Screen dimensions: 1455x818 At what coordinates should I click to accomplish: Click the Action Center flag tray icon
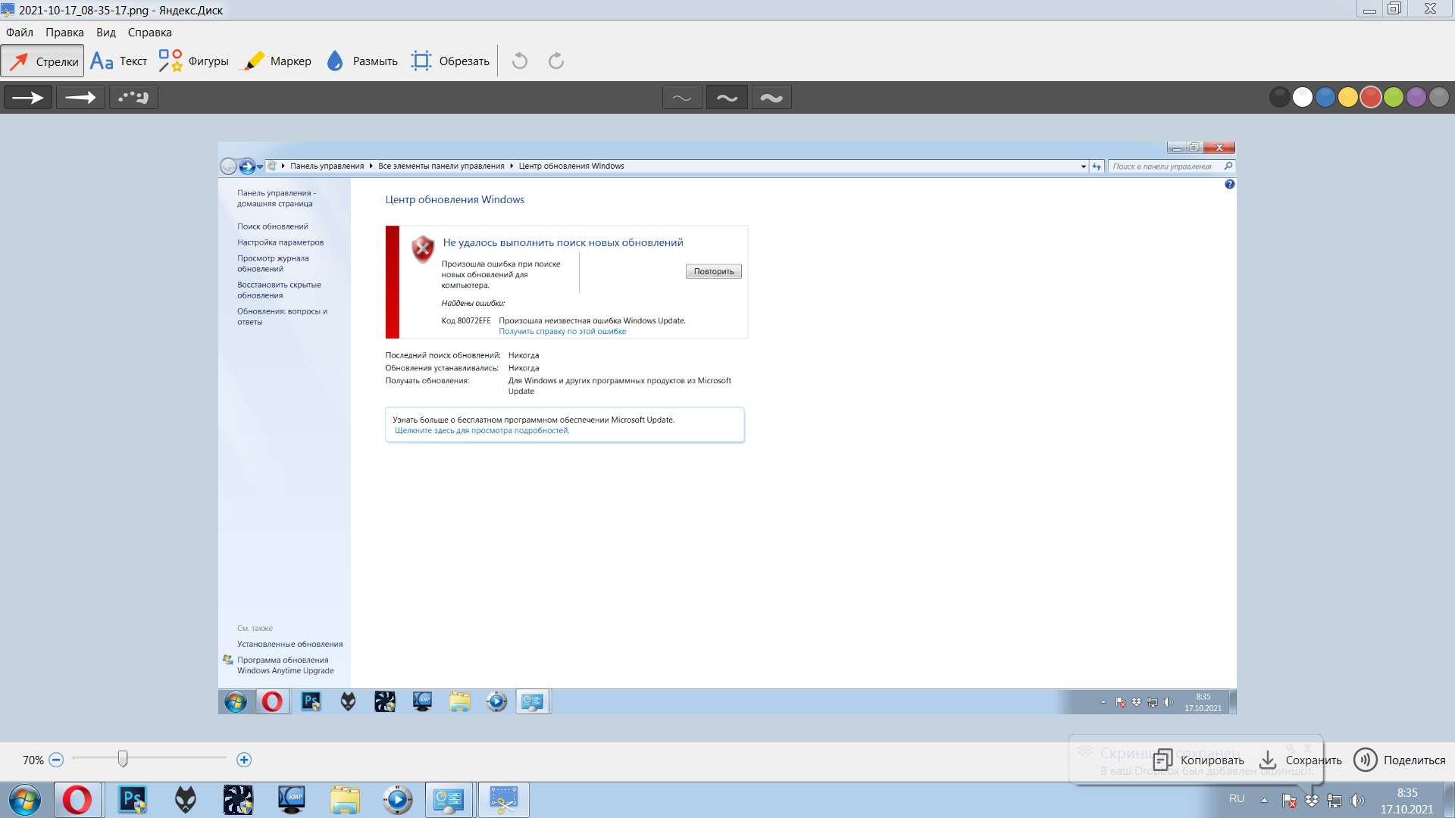pos(1289,801)
